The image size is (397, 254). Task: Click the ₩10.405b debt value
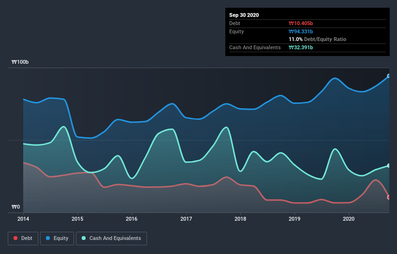click(301, 23)
